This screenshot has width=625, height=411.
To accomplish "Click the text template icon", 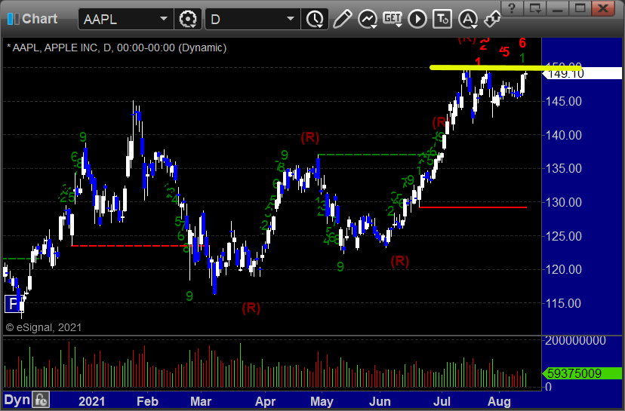I will (x=442, y=19).
